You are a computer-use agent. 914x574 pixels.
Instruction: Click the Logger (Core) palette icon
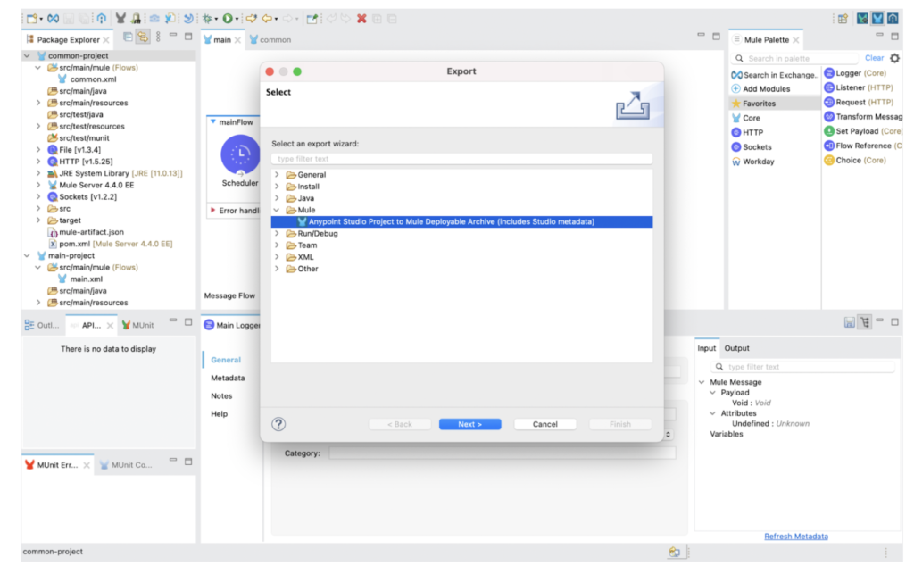click(829, 73)
